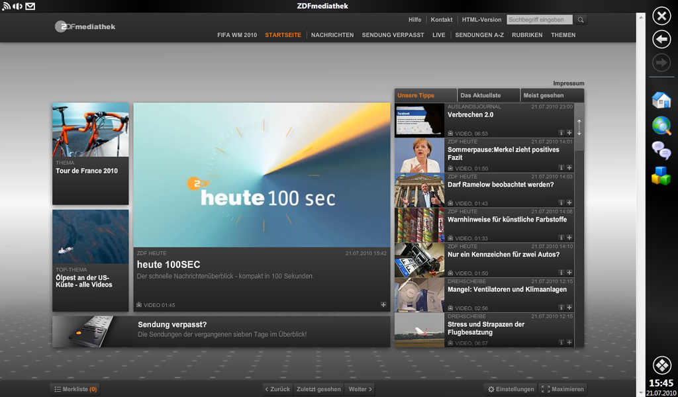The height and width of the screenshot is (397, 678).
Task: Switch to the Das Aktuellste tab
Action: [488, 95]
